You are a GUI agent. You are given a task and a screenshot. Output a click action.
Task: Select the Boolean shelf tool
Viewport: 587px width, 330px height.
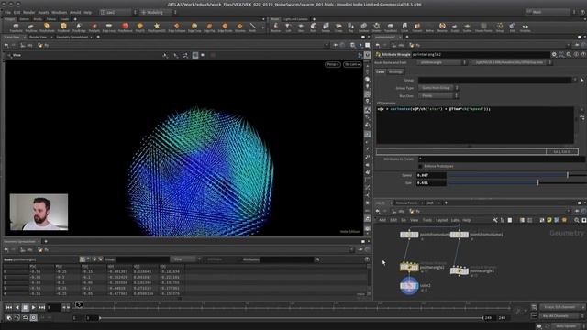(x=363, y=27)
